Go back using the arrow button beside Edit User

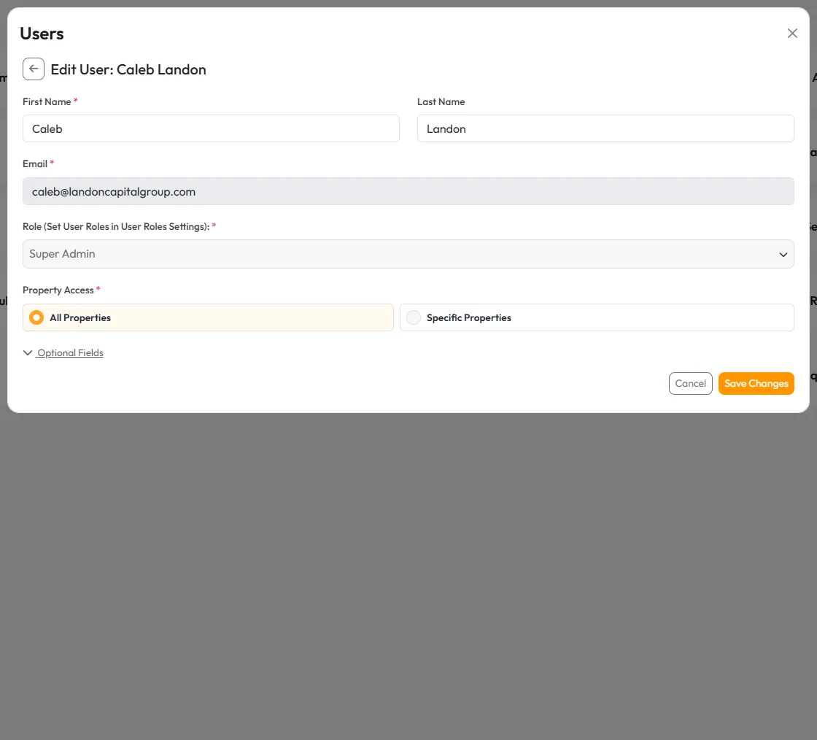(34, 69)
